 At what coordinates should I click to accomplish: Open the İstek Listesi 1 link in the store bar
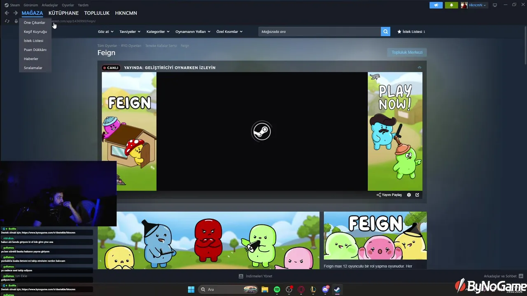click(411, 32)
